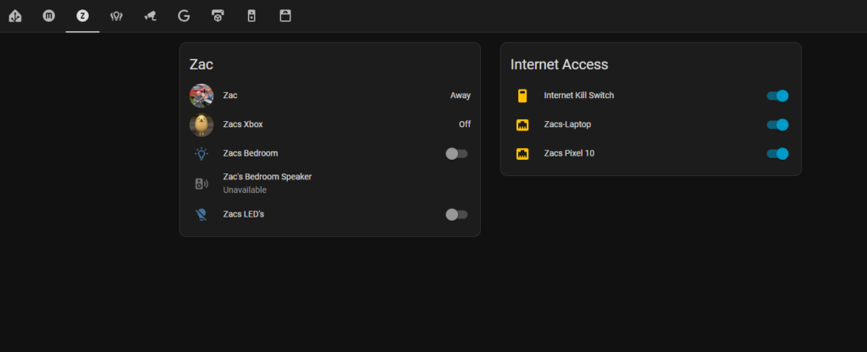Viewport: 867px width, 352px height.
Task: Open the last tab with bag icon
Action: (285, 15)
